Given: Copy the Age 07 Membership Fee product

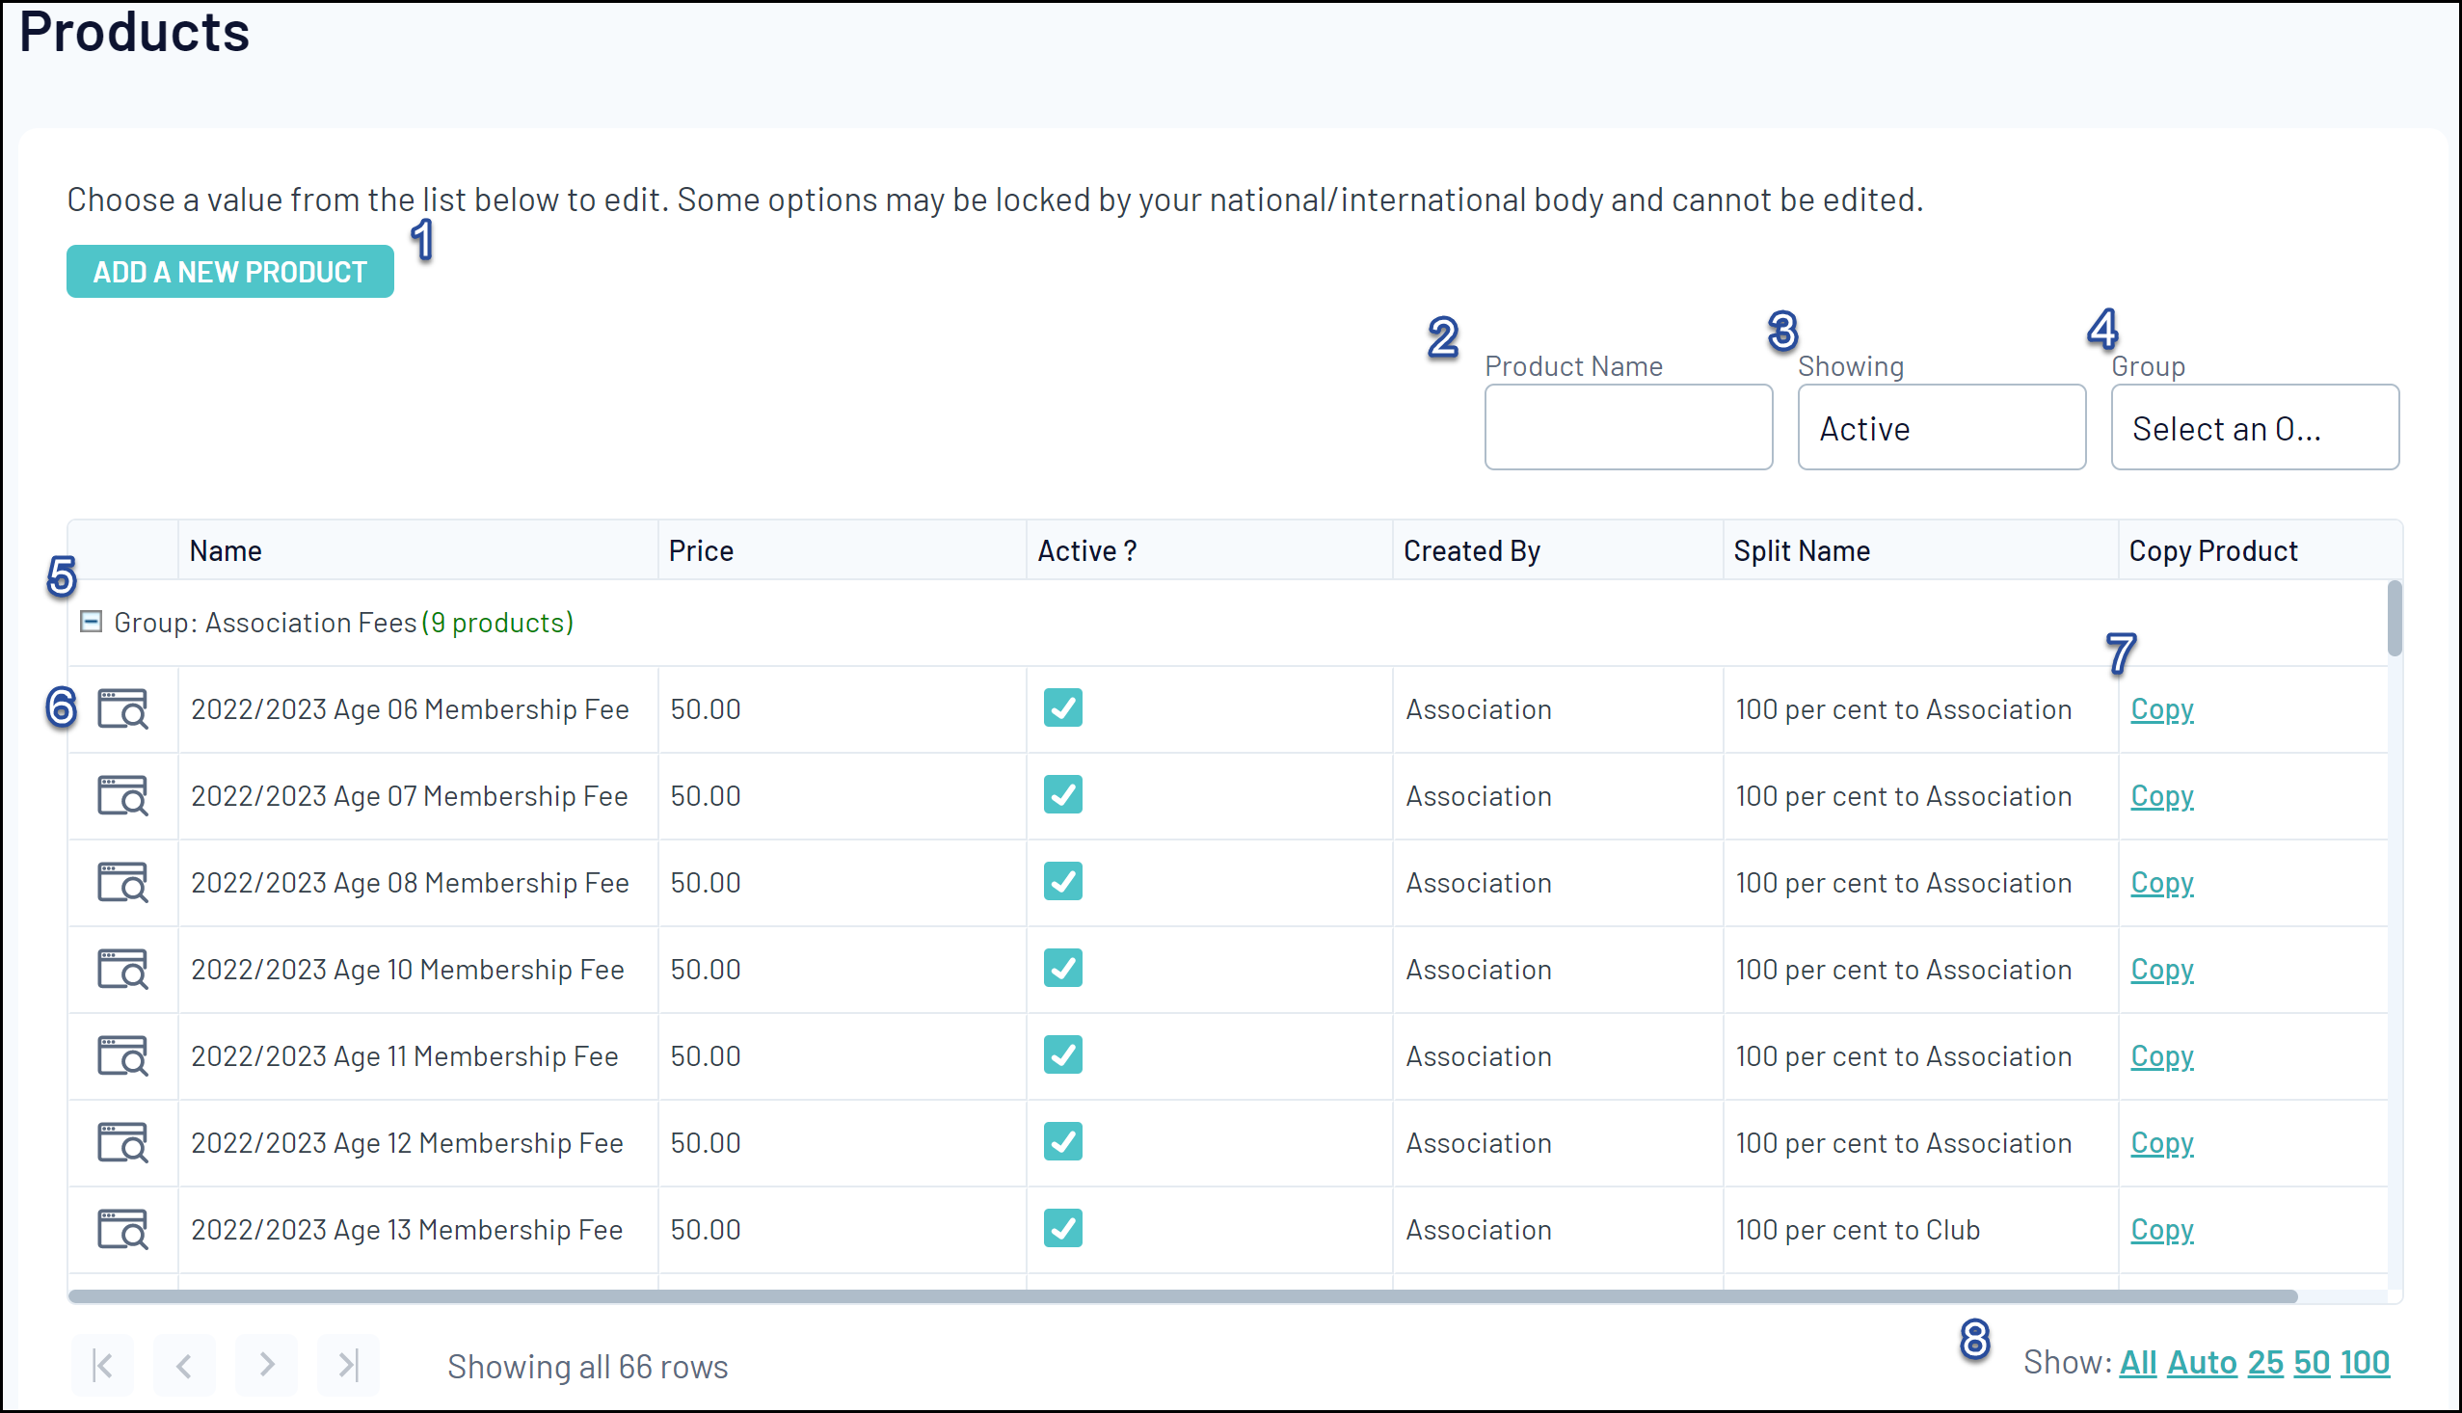Looking at the screenshot, I should point(2161,796).
